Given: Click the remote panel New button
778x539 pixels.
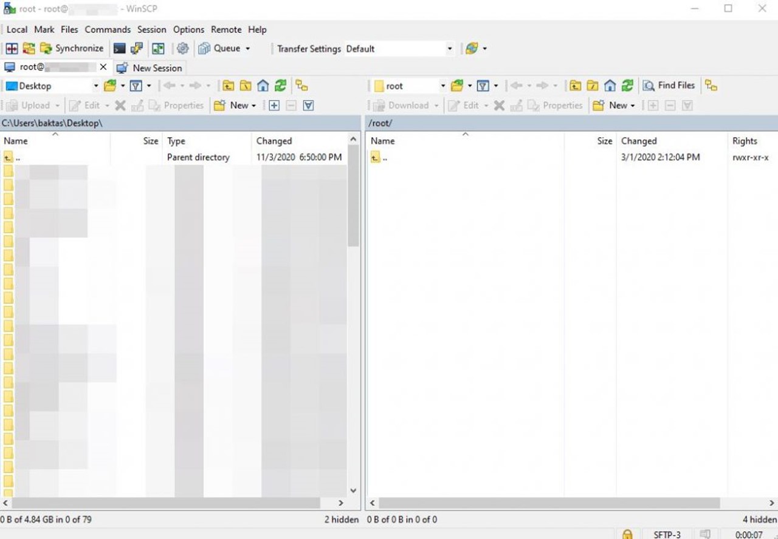Looking at the screenshot, I should 614,105.
